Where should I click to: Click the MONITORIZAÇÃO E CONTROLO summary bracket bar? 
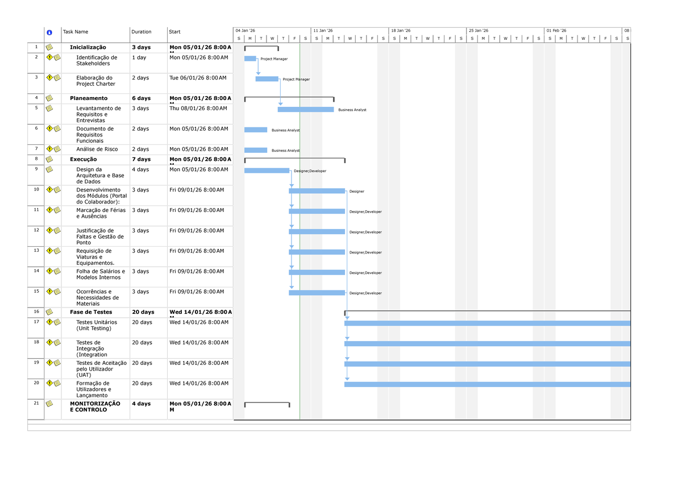click(x=267, y=405)
